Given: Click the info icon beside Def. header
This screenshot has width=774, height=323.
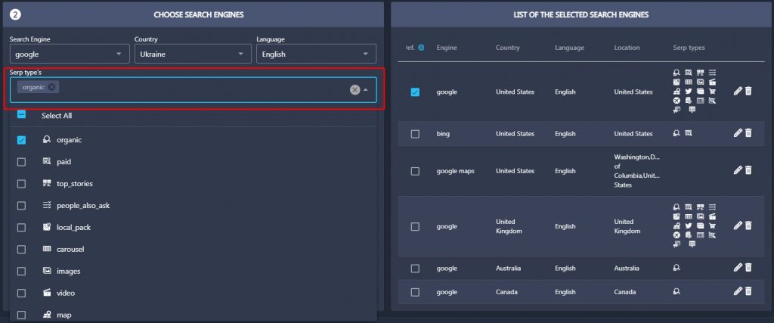Looking at the screenshot, I should pos(421,48).
